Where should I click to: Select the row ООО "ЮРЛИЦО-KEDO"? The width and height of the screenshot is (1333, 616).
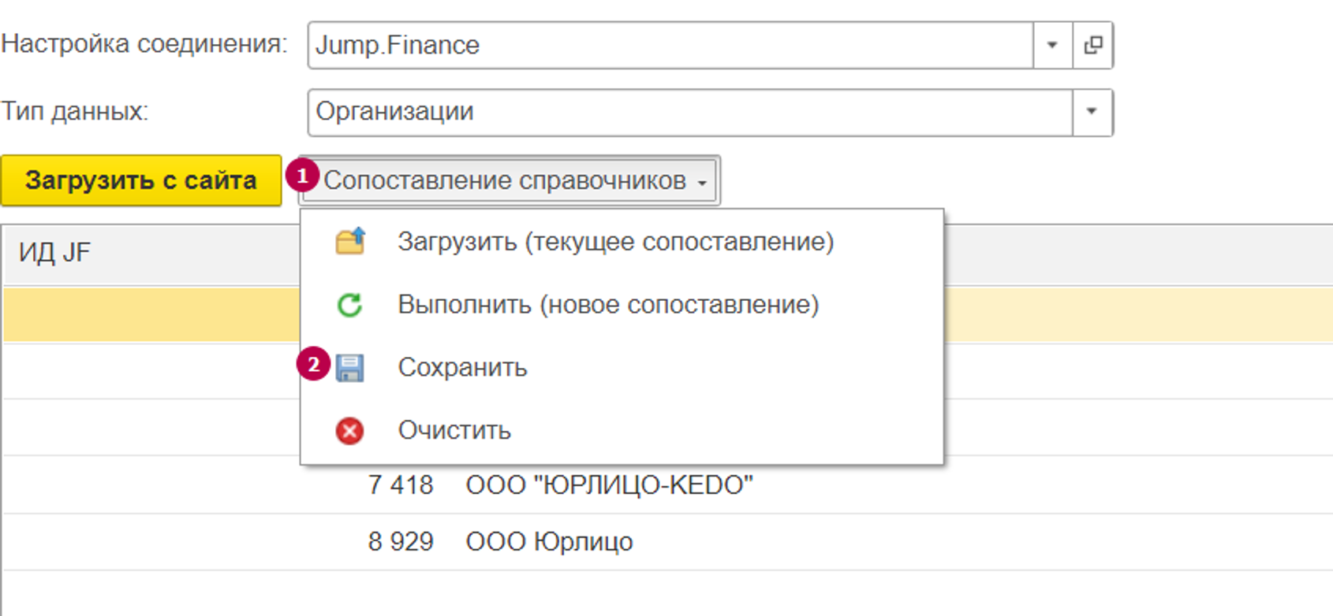[609, 485]
